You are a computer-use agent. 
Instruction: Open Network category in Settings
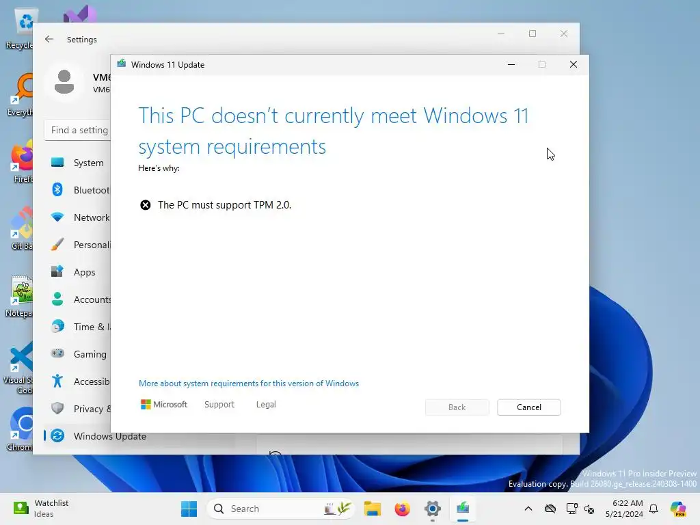(78, 217)
